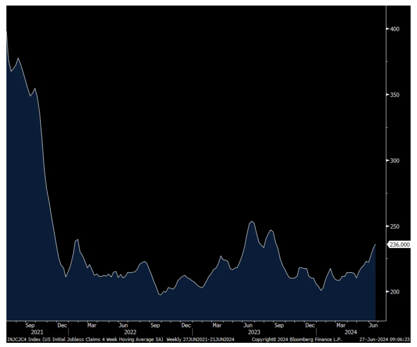
Task: Click the line's final data point at 236
Action: (375, 245)
